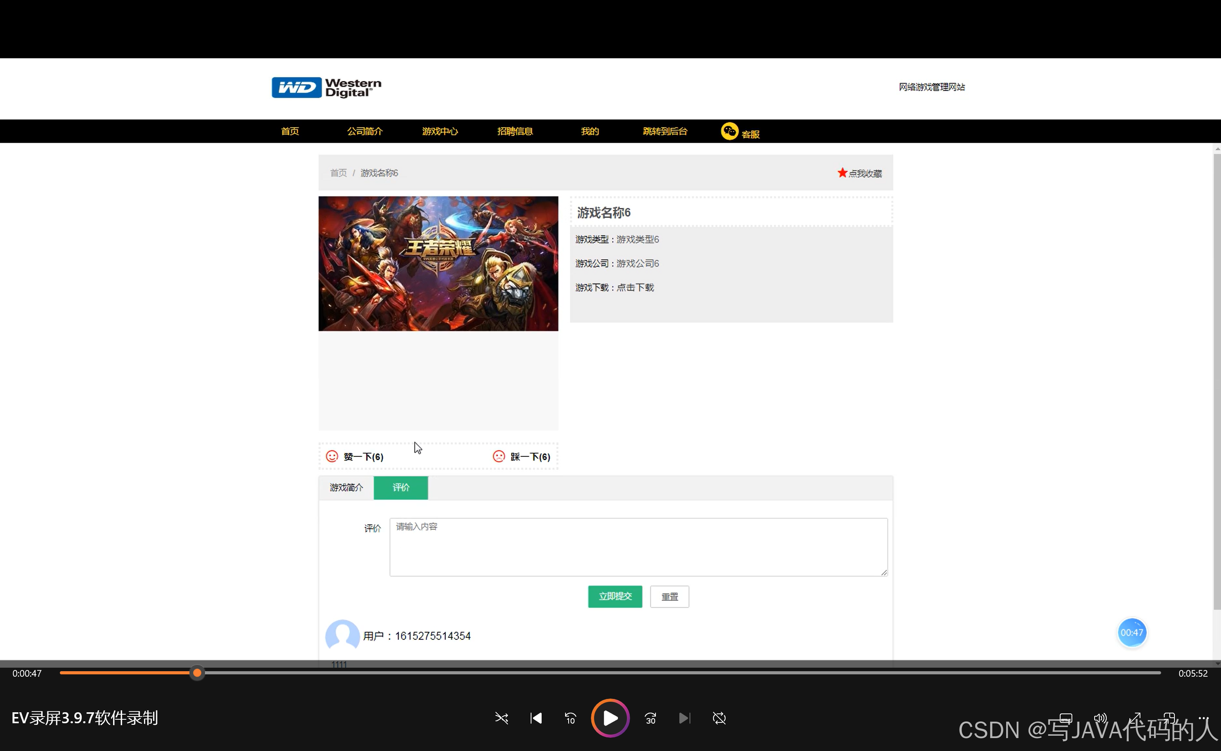
Task: Enter fullscreen with the diagonal arrow icon
Action: [x=1135, y=718]
